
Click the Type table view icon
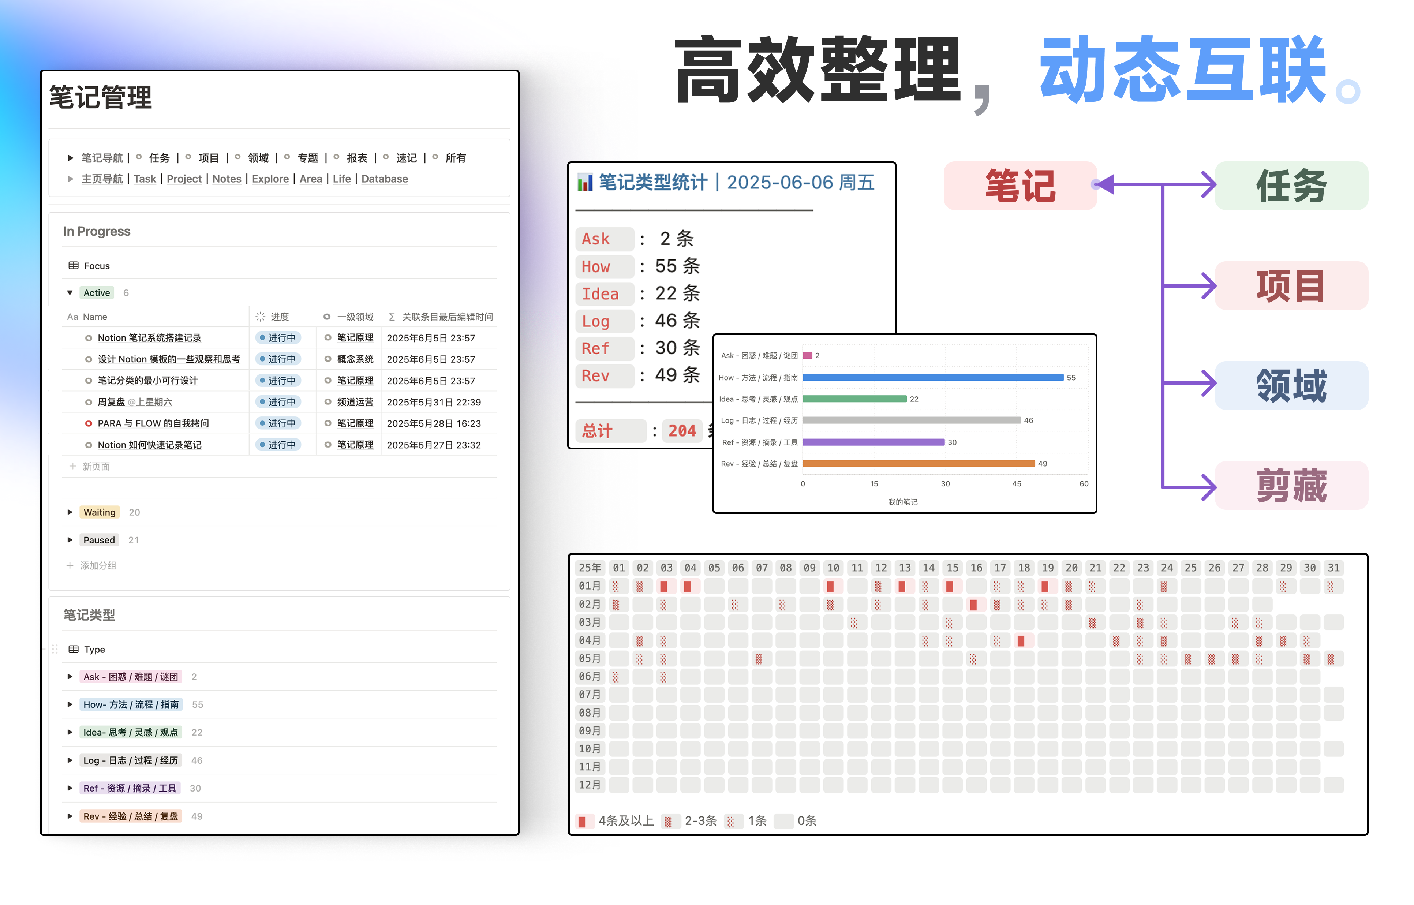[x=74, y=649]
